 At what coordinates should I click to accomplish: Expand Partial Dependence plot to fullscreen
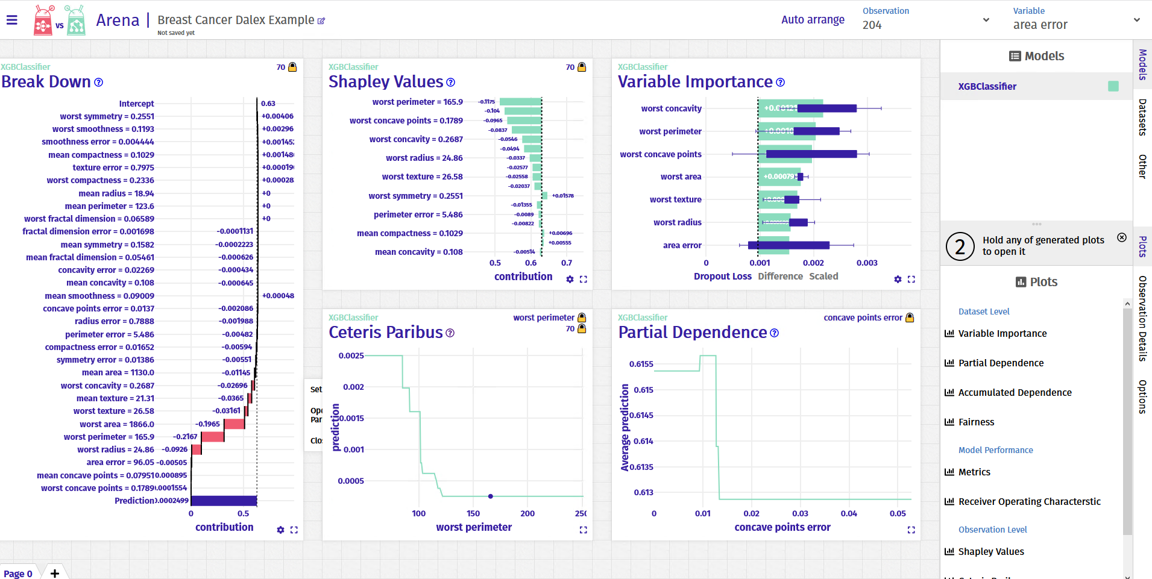(911, 530)
